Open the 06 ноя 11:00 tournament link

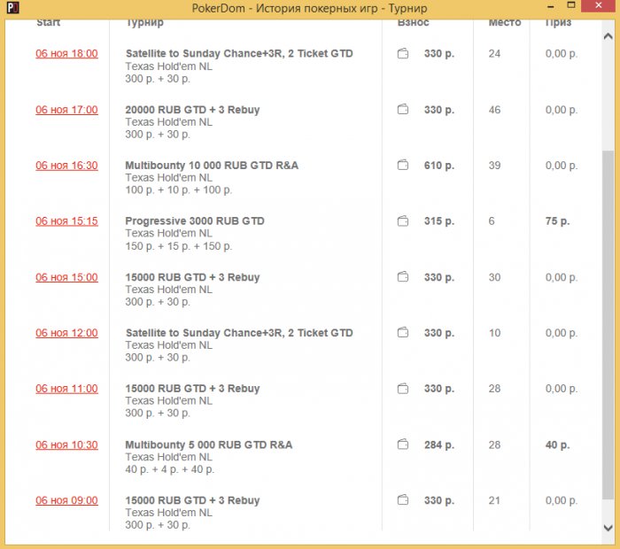[66, 389]
